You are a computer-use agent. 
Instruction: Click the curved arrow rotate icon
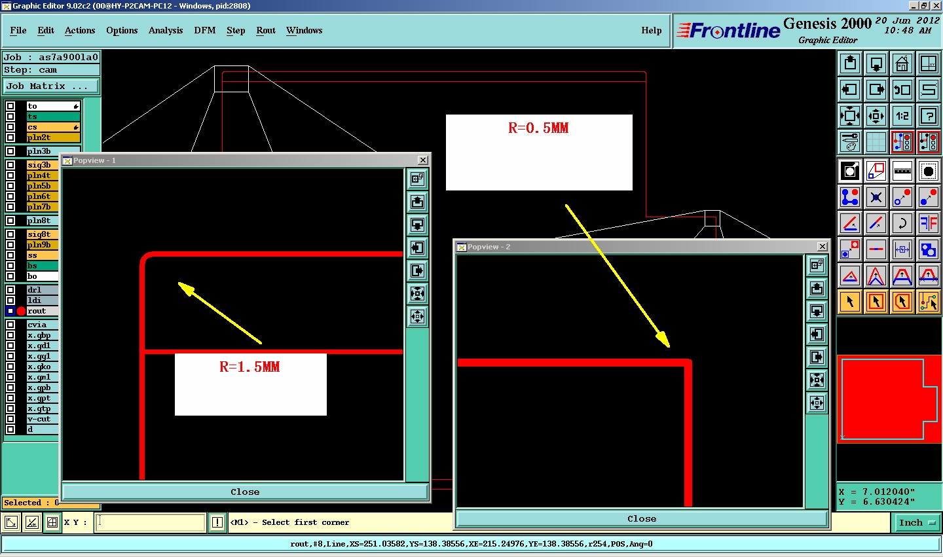[x=902, y=223]
